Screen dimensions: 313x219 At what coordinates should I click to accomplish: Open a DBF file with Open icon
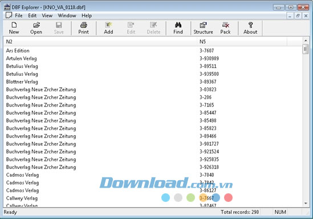[36, 28]
